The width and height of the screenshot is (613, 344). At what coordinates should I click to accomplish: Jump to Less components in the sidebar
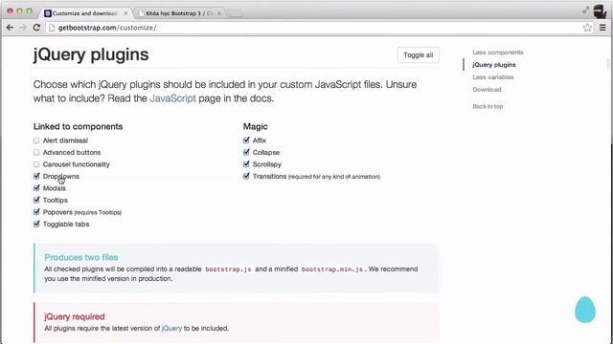[497, 53]
